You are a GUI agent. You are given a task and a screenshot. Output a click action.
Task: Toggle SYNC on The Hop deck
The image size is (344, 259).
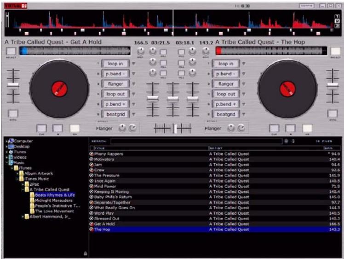click(333, 114)
